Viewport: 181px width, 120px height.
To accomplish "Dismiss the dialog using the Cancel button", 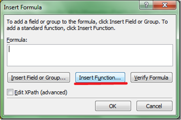I will click(x=154, y=106).
